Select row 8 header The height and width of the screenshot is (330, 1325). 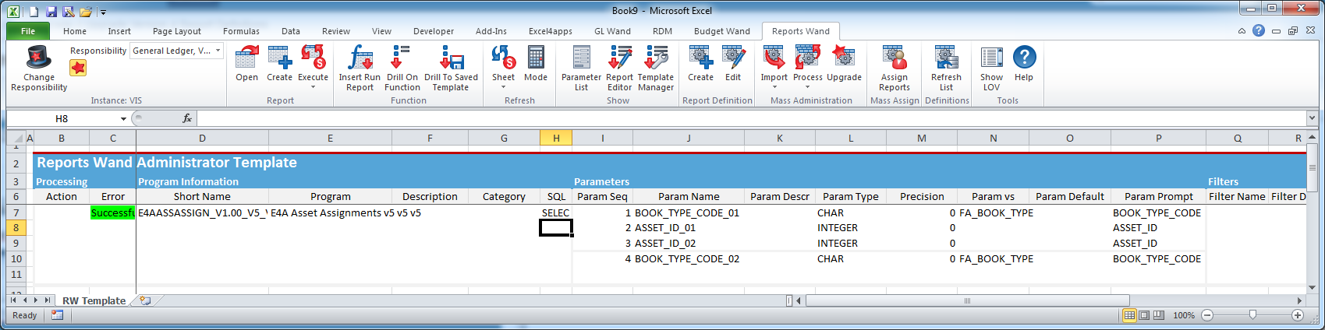coord(16,227)
